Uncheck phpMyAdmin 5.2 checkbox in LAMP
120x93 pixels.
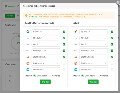click(112, 57)
